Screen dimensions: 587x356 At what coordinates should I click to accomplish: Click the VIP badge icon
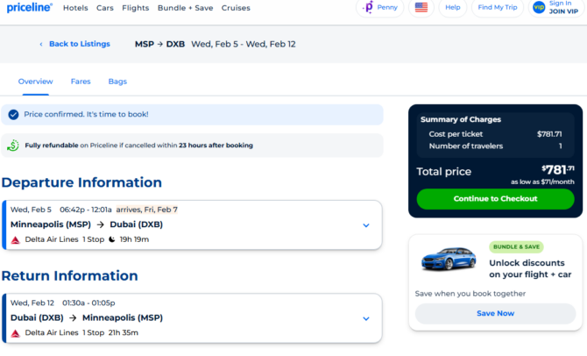click(539, 7)
